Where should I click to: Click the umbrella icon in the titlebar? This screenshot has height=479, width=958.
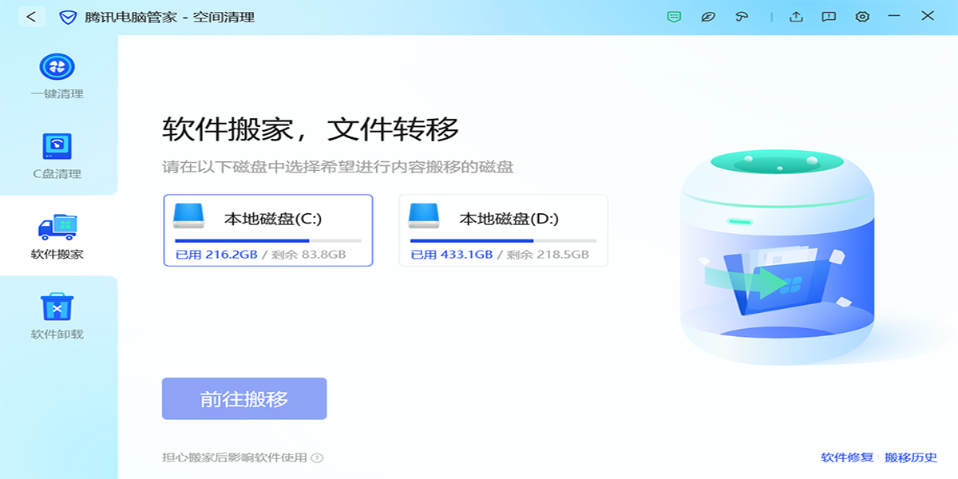(741, 16)
